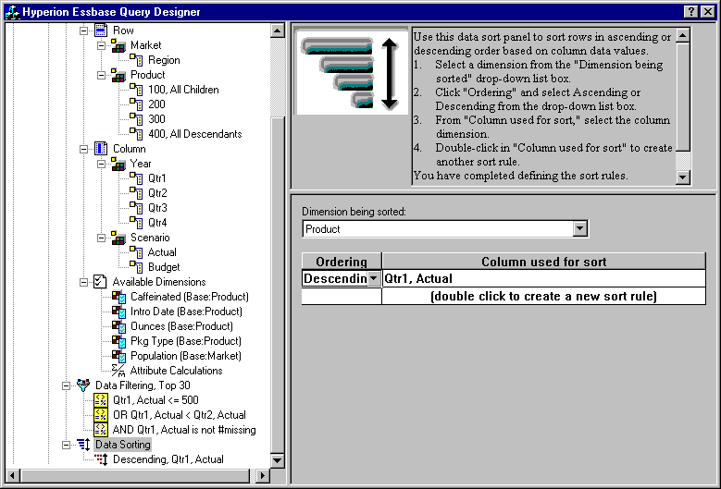Open the Descending ordering dropdown arrow
The width and height of the screenshot is (721, 489).
tap(373, 278)
